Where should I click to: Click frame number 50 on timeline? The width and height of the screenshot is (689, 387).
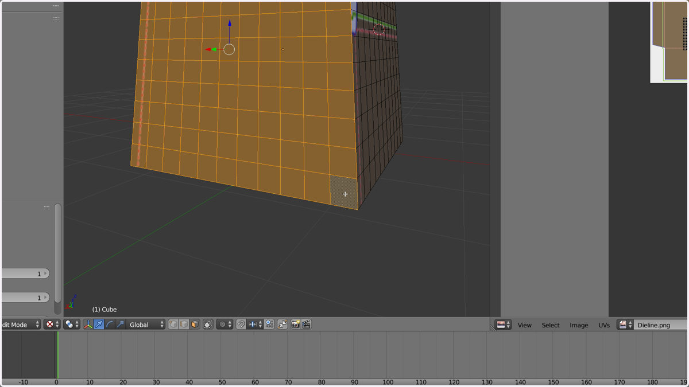(x=222, y=382)
